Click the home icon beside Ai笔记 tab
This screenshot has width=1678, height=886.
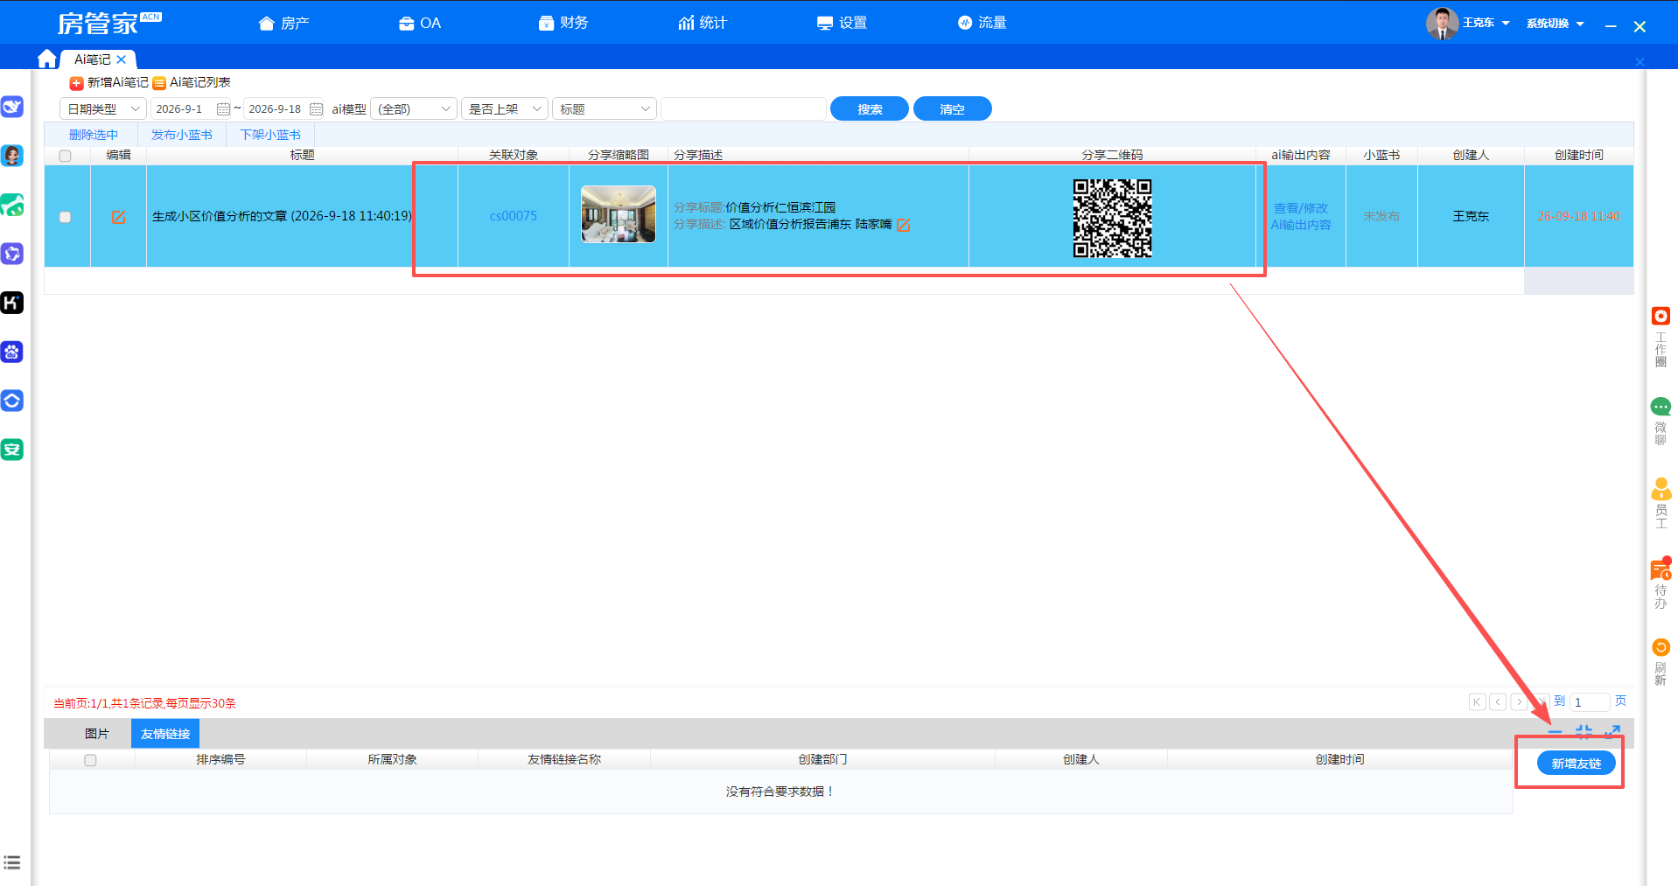(47, 59)
